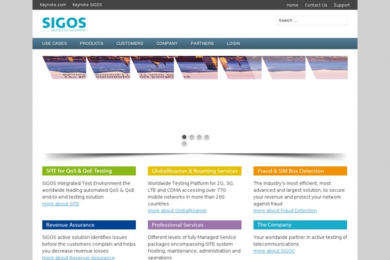This screenshot has width=390, height=260.
Task: Open the Support link
Action: point(342,5)
